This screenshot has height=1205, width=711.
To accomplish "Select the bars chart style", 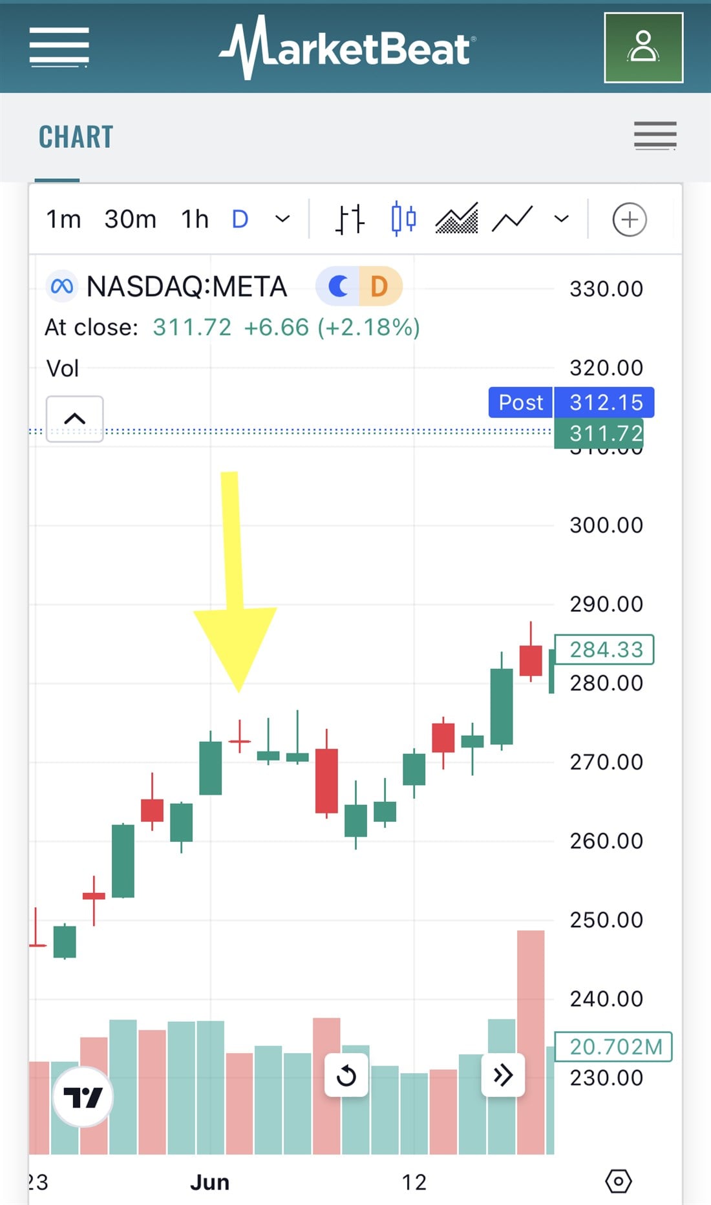I will pyautogui.click(x=350, y=219).
